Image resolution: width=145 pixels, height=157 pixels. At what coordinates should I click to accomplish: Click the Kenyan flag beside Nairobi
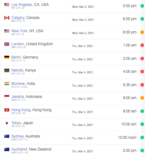[x=7, y=70]
